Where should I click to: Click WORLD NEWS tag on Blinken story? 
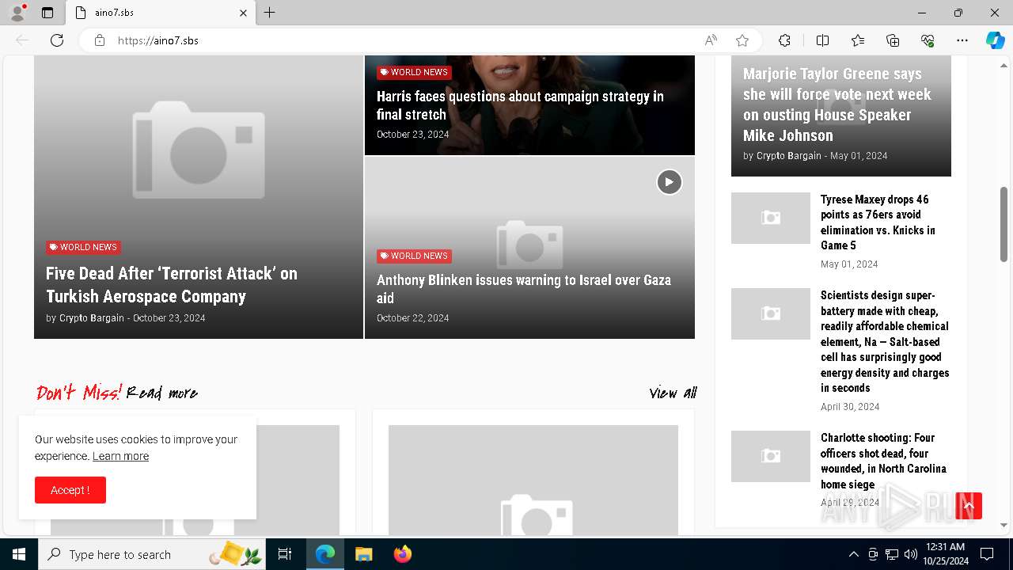(414, 256)
